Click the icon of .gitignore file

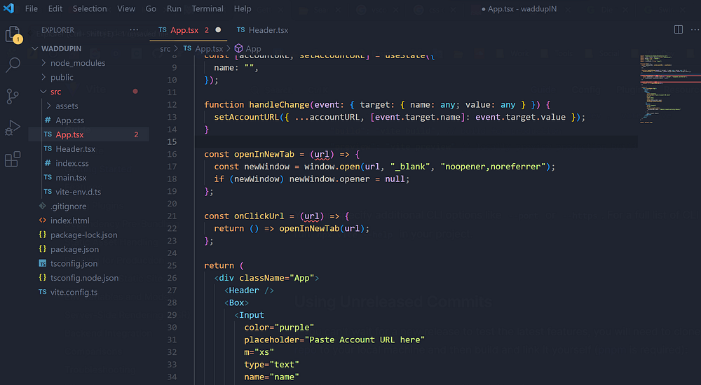(43, 206)
